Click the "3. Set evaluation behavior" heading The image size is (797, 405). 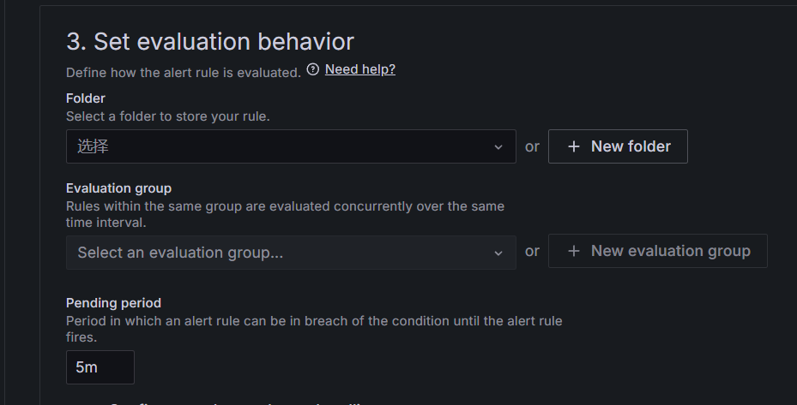(210, 41)
